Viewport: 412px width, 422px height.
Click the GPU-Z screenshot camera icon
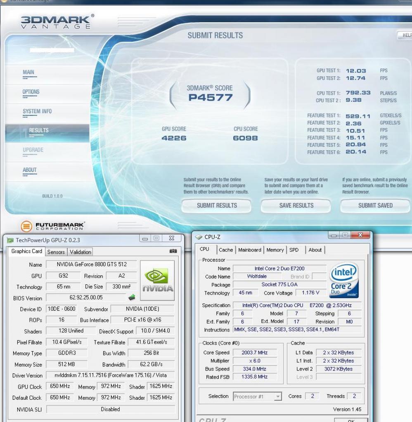(x=173, y=251)
